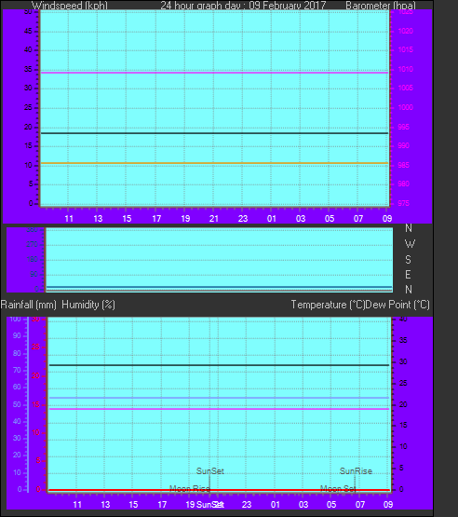This screenshot has width=458, height=517.
Task: Click the black temperature line in bottom graph
Action: (219, 365)
